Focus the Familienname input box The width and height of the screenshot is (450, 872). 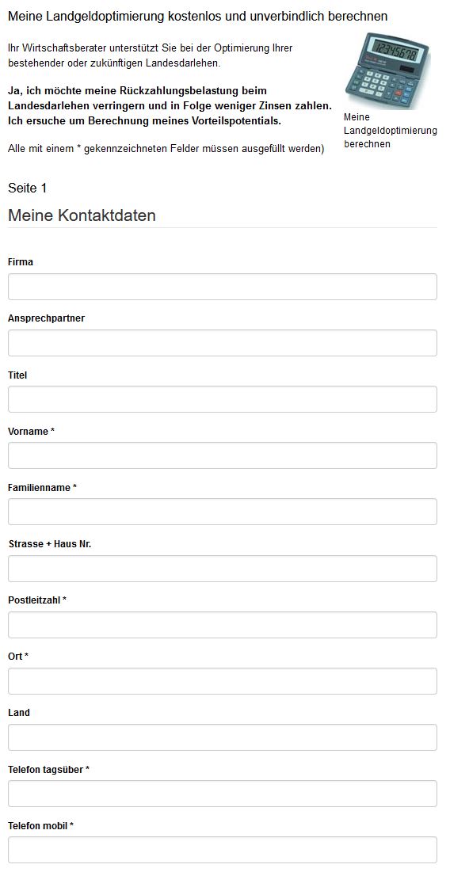[223, 512]
